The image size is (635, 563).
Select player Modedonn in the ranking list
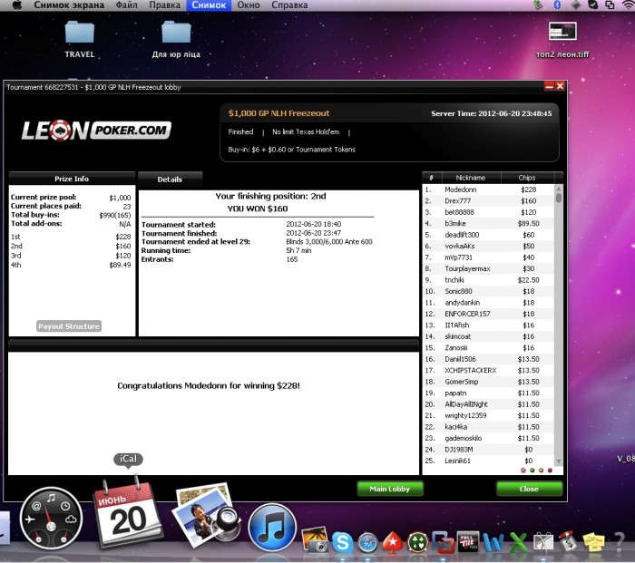tap(488, 189)
